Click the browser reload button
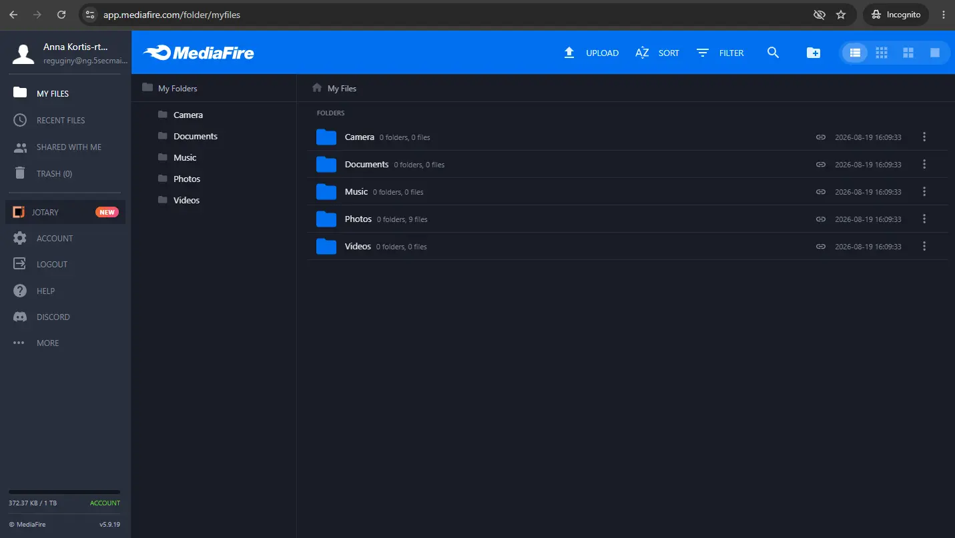Viewport: 955px width, 538px height. click(x=61, y=15)
